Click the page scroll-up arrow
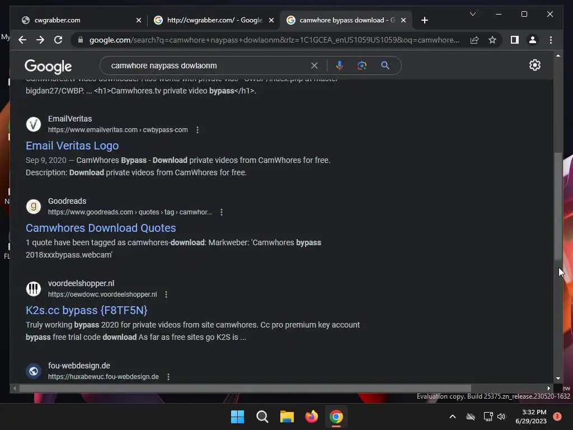Screen dimensions: 573x430 pyautogui.click(x=558, y=55)
